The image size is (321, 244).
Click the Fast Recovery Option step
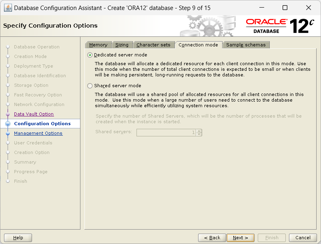tap(38, 95)
